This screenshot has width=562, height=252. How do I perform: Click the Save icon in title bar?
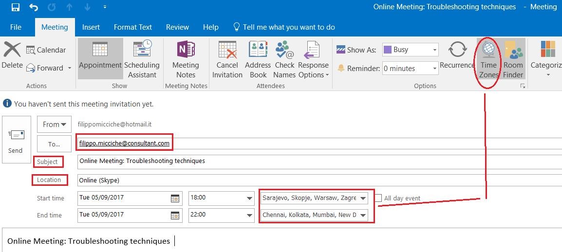pyautogui.click(x=15, y=7)
